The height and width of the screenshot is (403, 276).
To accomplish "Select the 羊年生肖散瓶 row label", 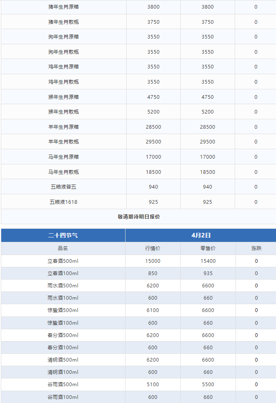I will click(63, 142).
